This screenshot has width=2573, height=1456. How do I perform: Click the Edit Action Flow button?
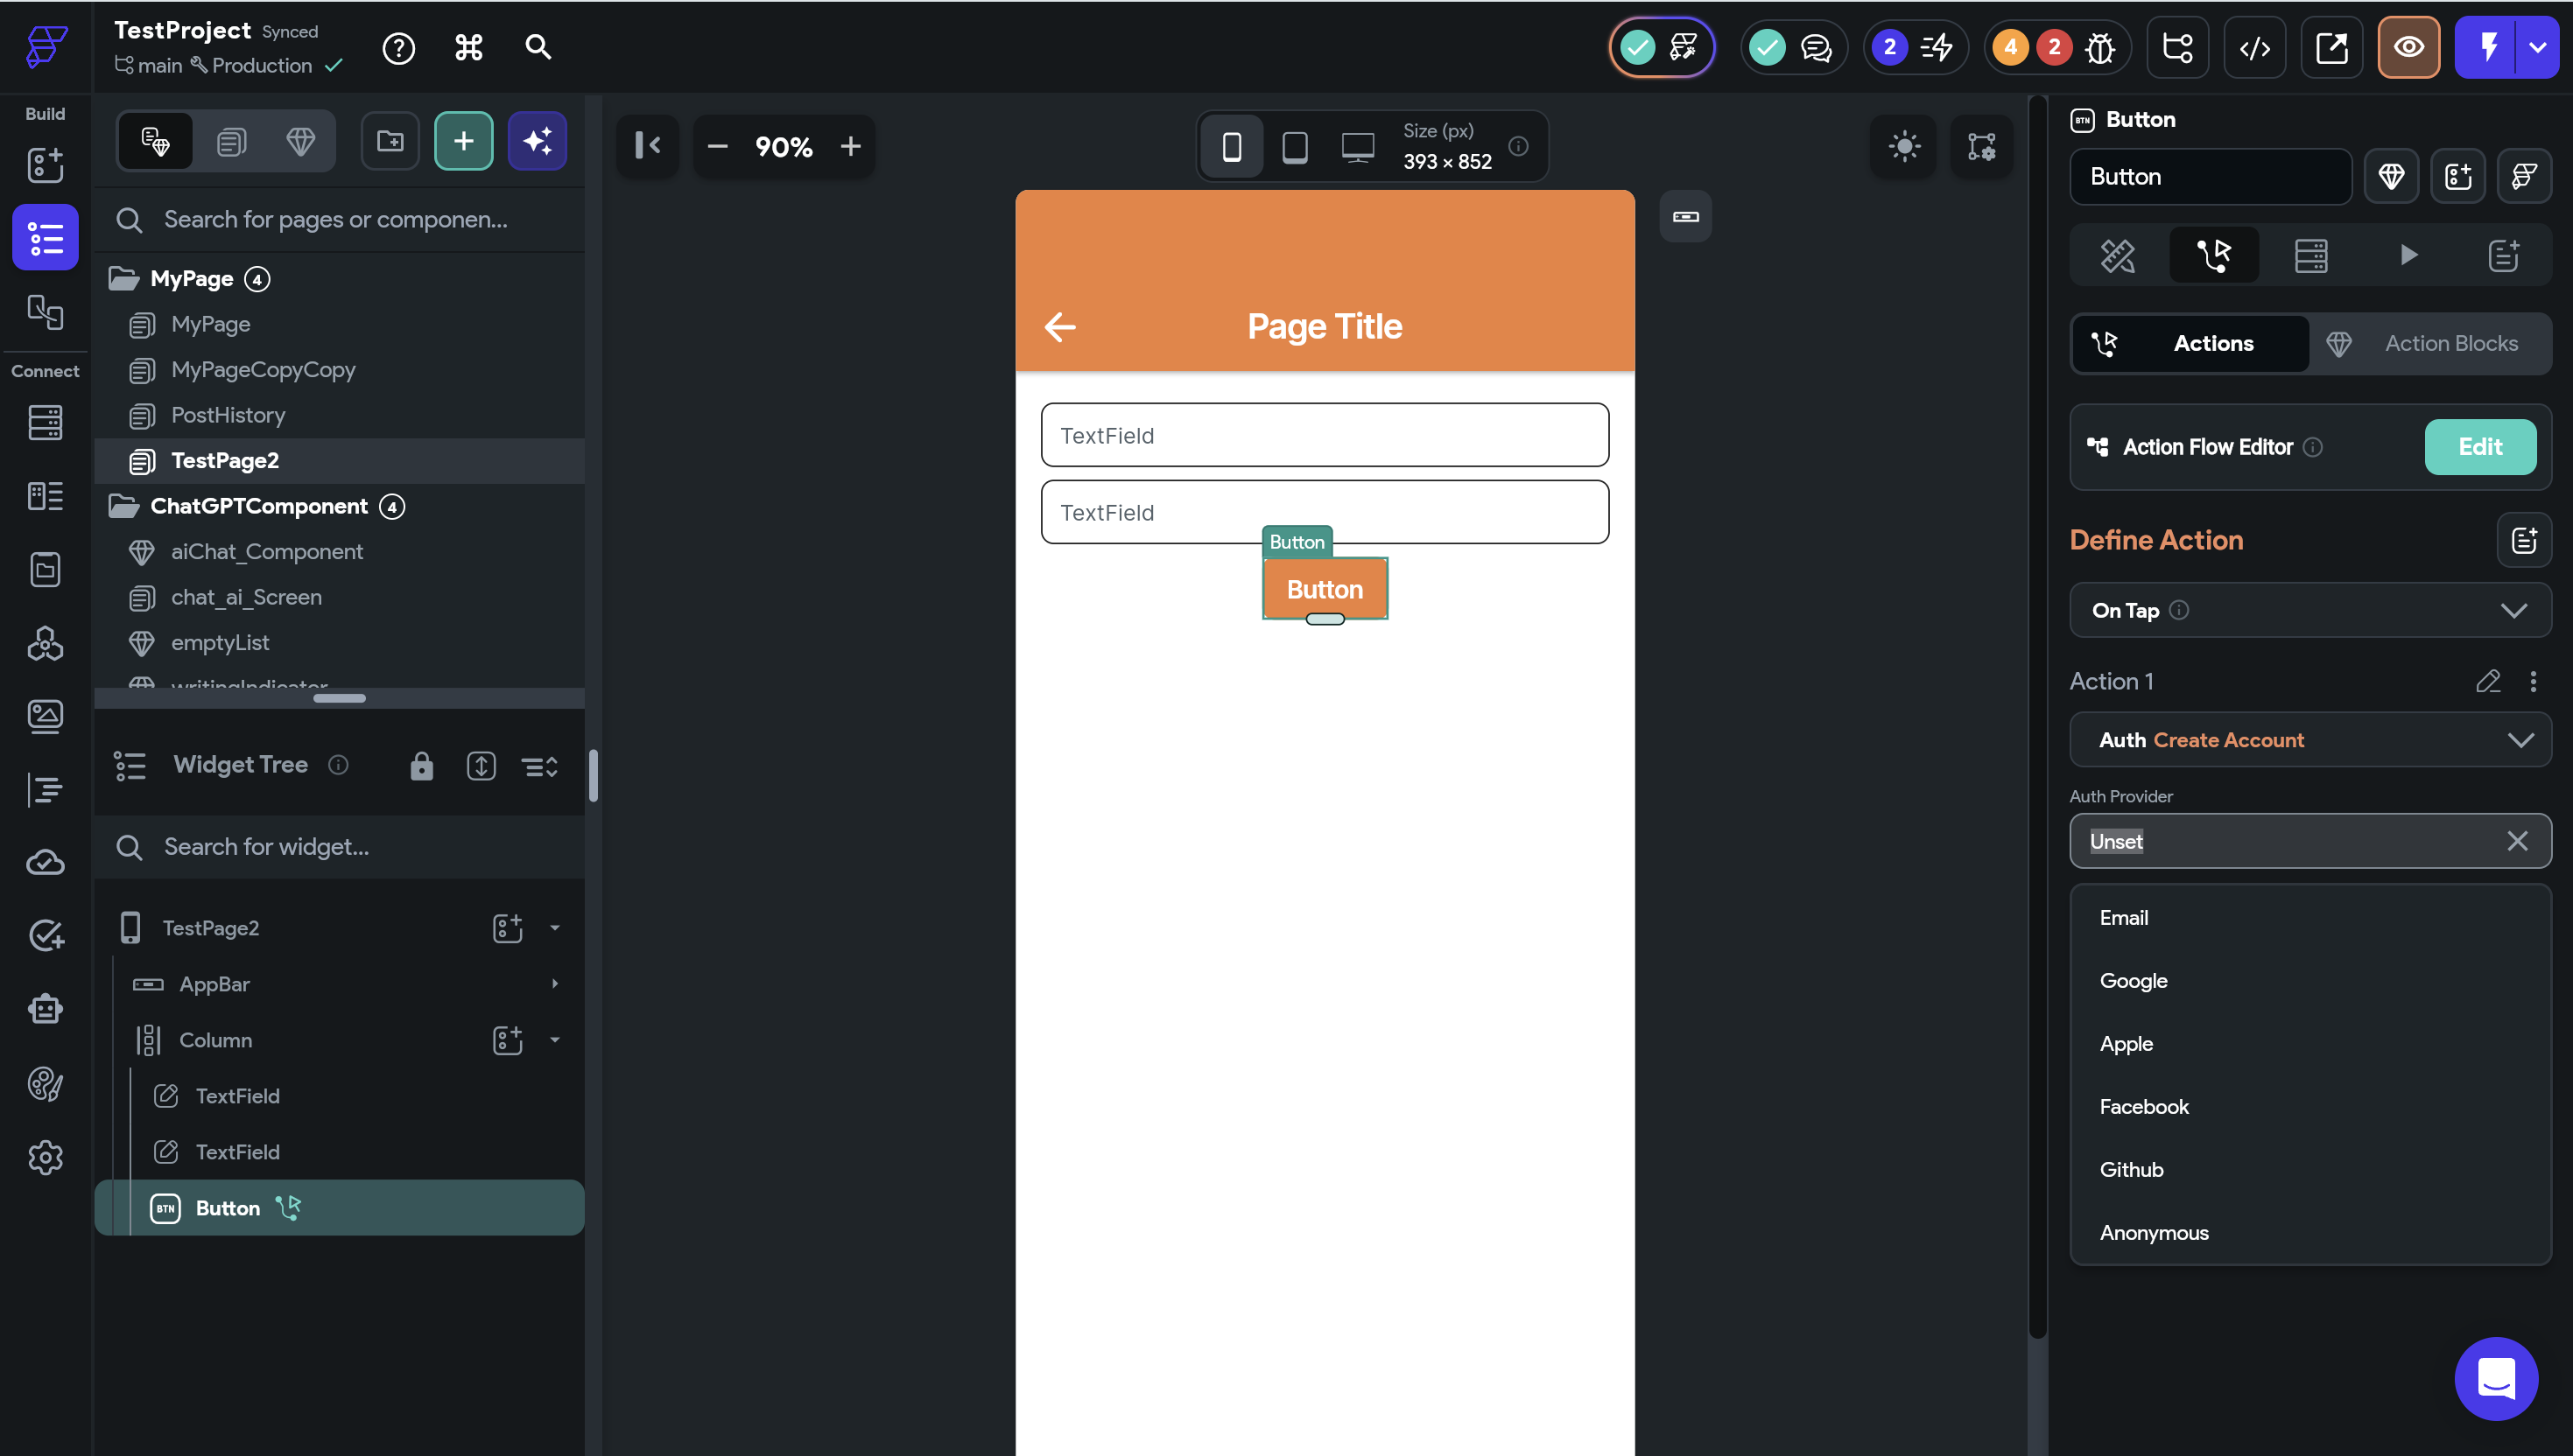(2479, 447)
